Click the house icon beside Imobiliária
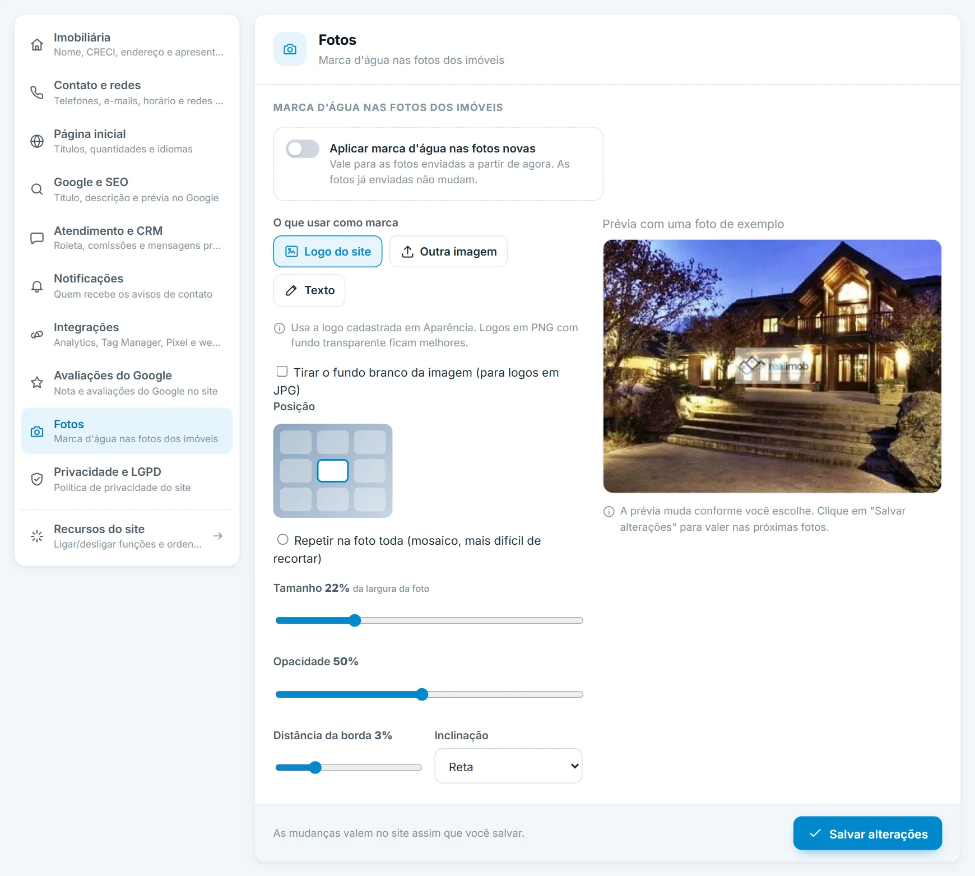This screenshot has width=975, height=876. point(37,45)
